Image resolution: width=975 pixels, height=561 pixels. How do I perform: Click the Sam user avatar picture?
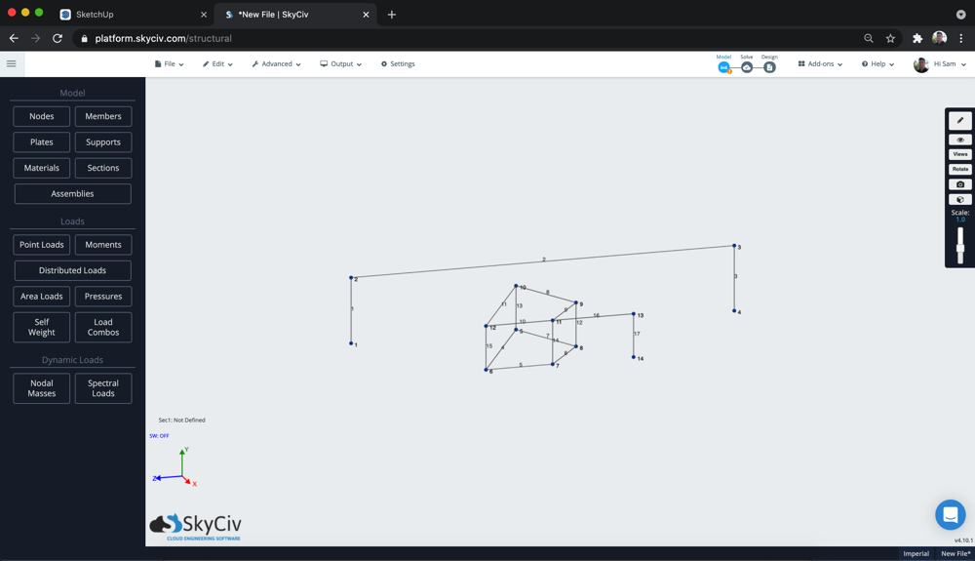tap(921, 64)
